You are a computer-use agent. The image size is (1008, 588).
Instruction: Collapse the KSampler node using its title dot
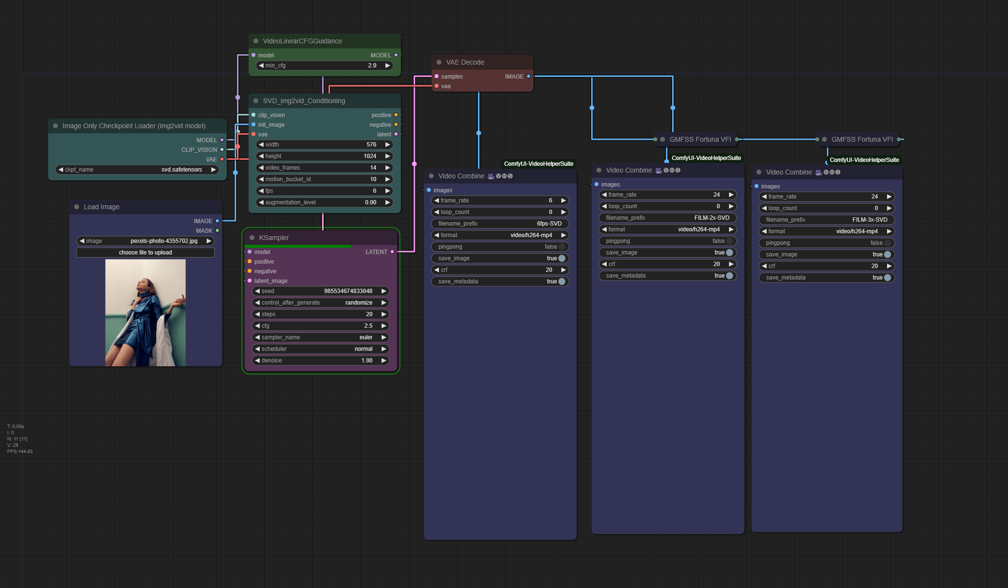pos(252,238)
